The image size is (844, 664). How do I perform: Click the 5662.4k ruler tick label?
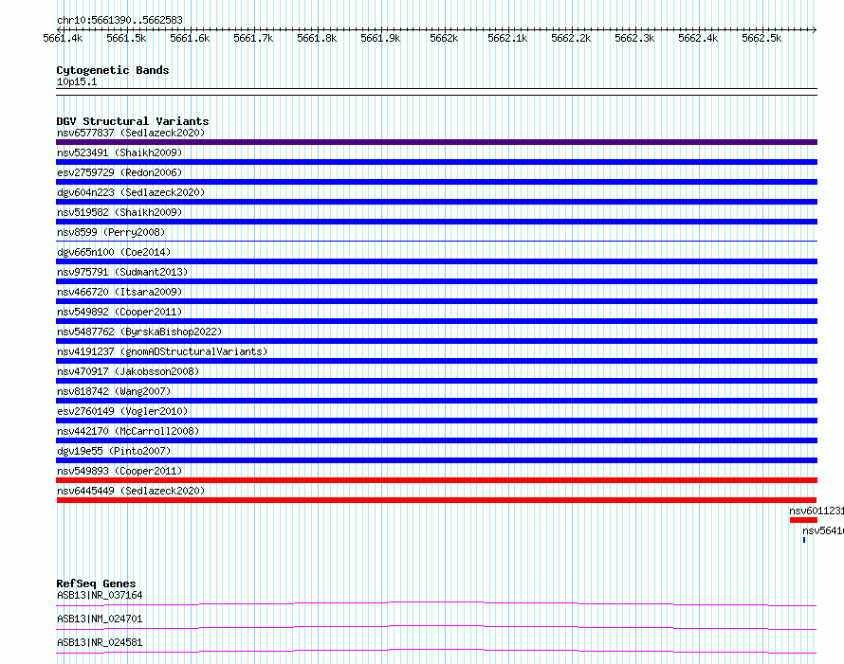[698, 38]
